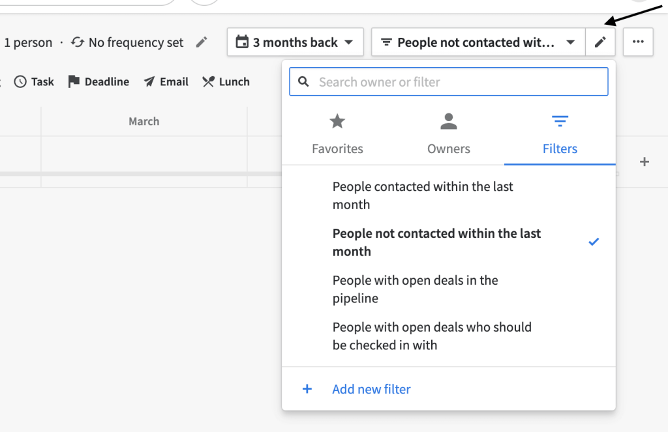This screenshot has height=432, width=668.
Task: Choose People contacted within the last month
Action: click(422, 195)
